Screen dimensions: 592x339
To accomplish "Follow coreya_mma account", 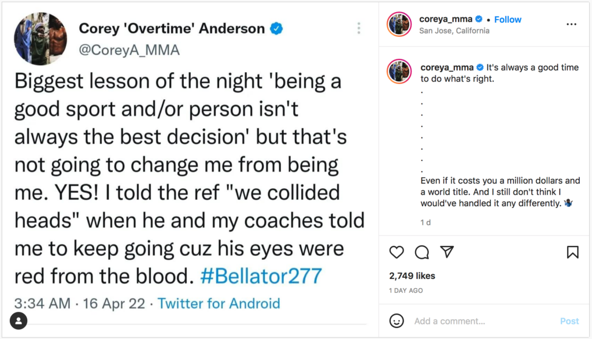I will click(x=508, y=20).
